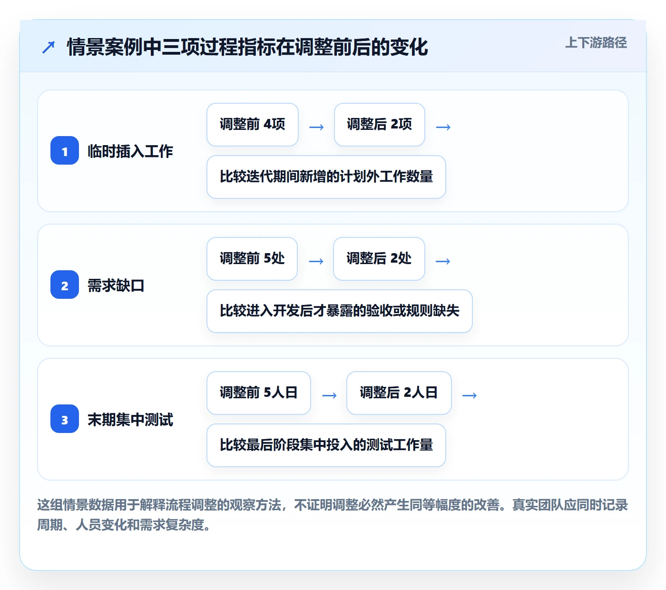Click the 调整前 5处 chip
The height and width of the screenshot is (590, 666).
tap(252, 259)
